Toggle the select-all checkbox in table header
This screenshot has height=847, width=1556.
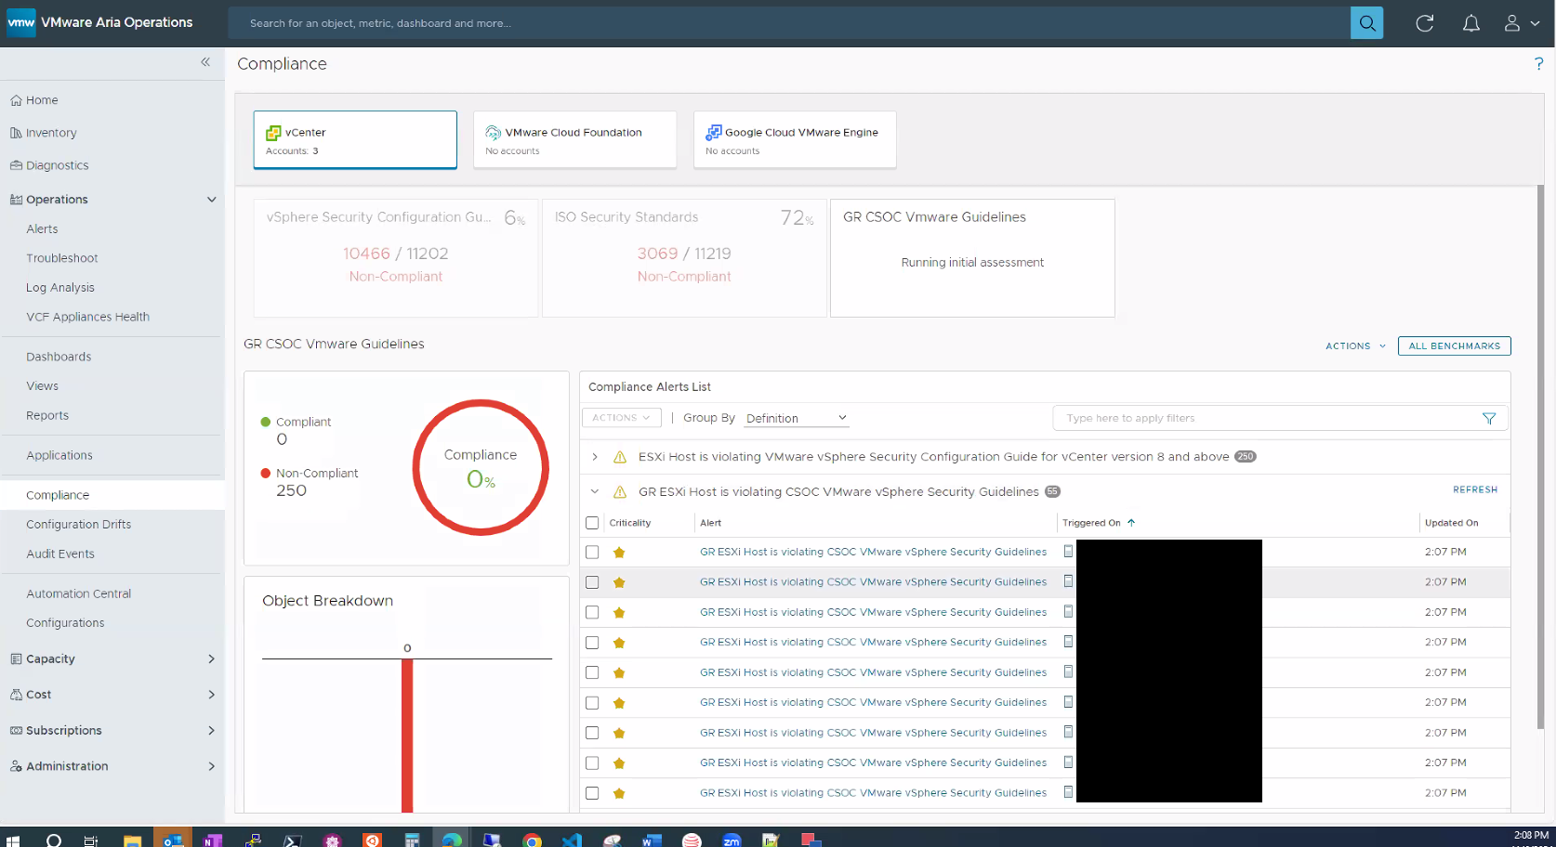592,523
